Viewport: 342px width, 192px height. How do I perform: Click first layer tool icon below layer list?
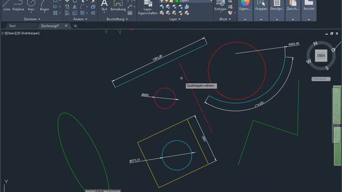pyautogui.click(x=161, y=7)
